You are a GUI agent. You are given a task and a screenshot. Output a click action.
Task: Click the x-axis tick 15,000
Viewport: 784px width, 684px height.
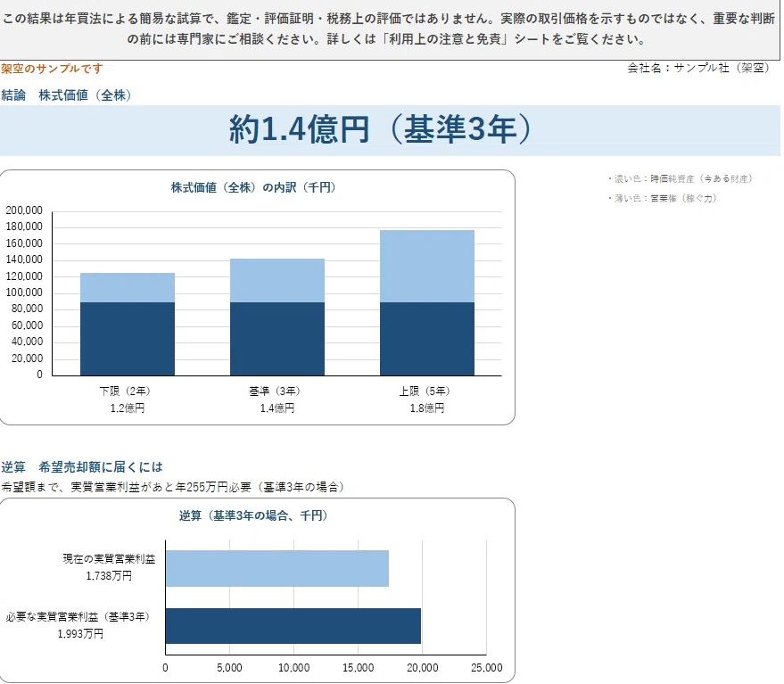click(358, 667)
